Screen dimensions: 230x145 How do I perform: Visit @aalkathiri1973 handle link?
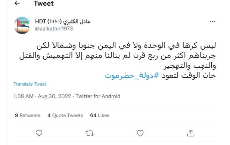click(54, 29)
